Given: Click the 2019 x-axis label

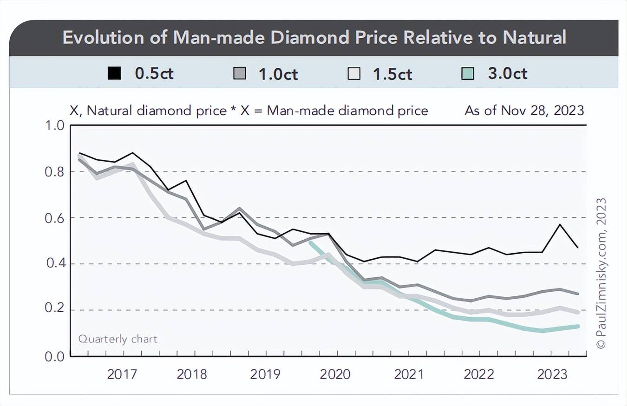Looking at the screenshot, I should pos(265,374).
